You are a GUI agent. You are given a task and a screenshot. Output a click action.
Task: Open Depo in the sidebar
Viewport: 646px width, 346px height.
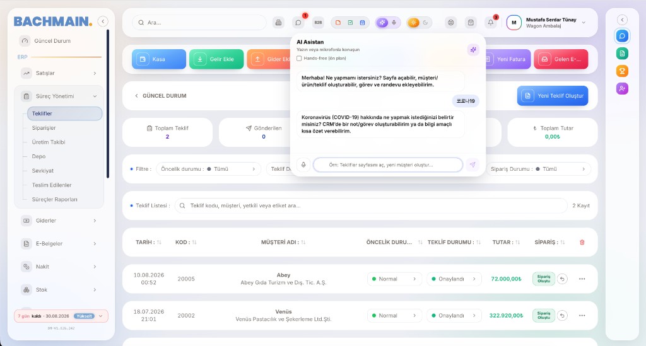click(x=38, y=156)
